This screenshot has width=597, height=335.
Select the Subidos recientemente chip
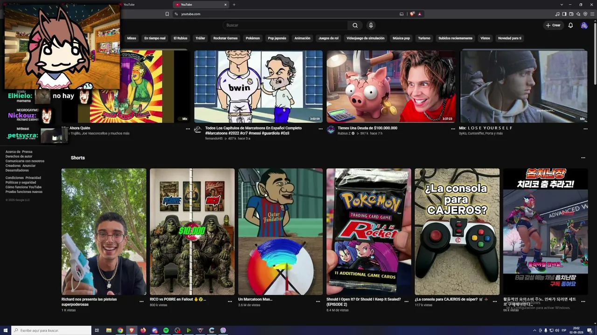point(455,38)
